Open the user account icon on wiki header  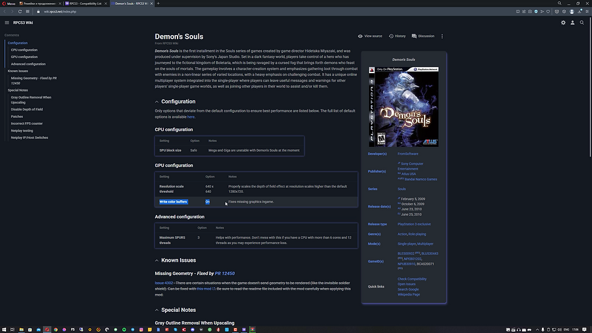[x=573, y=22]
